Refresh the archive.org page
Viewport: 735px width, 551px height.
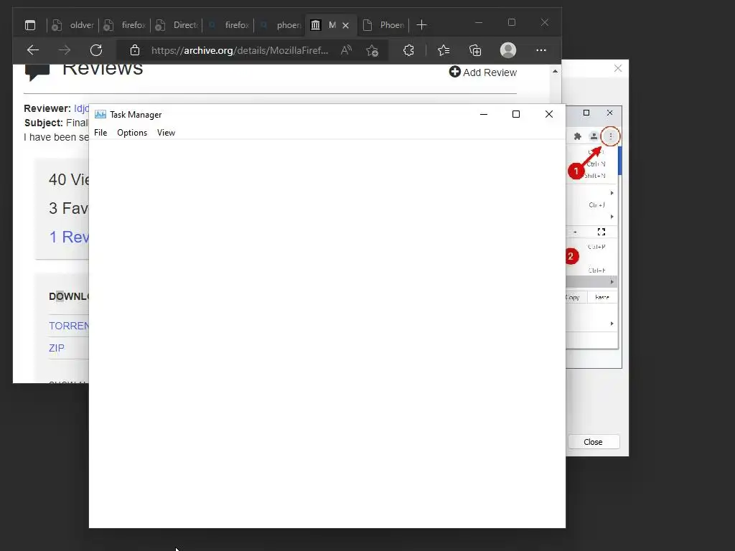96,50
